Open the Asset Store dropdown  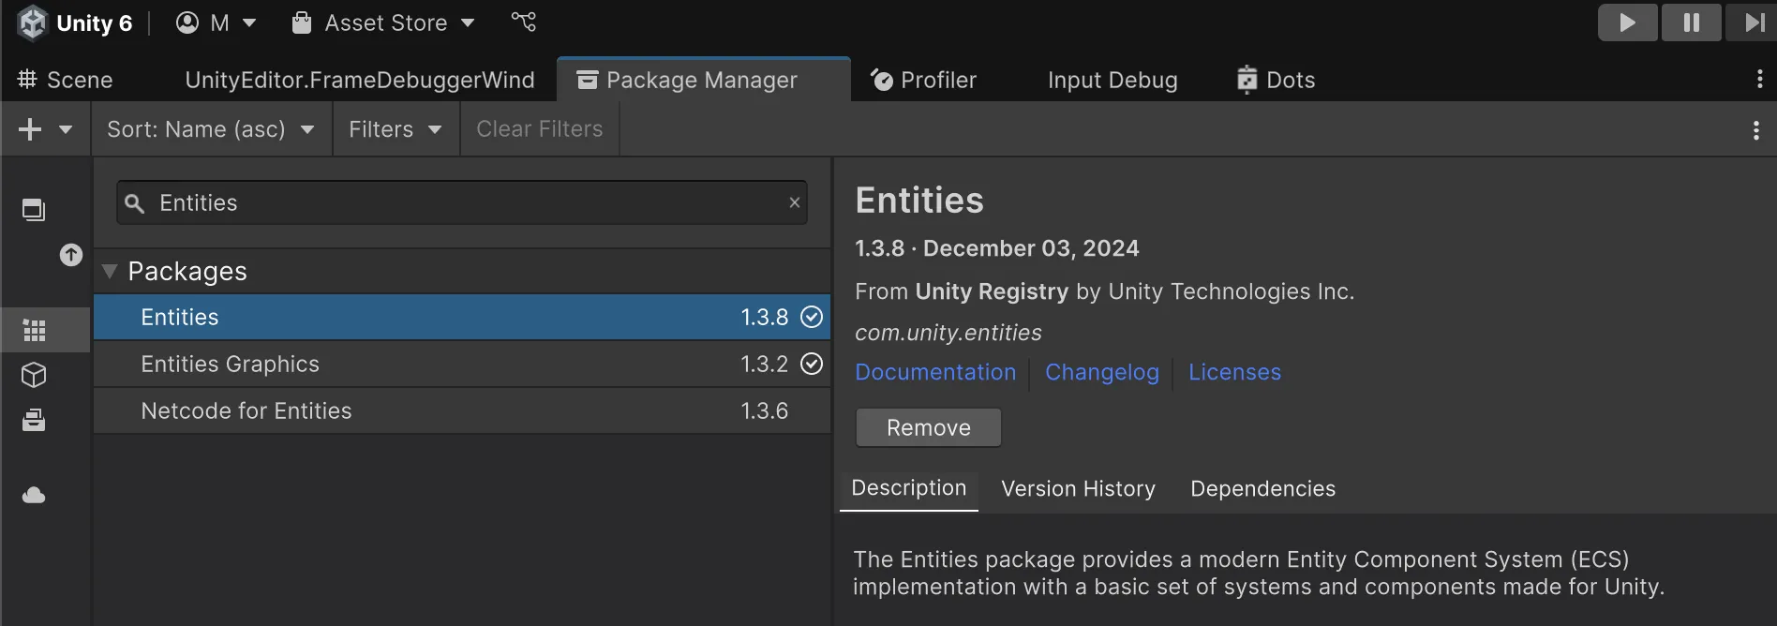tap(383, 22)
